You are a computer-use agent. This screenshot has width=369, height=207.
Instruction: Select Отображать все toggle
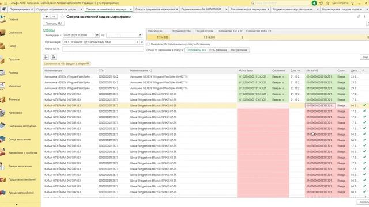pyautogui.click(x=196, y=50)
